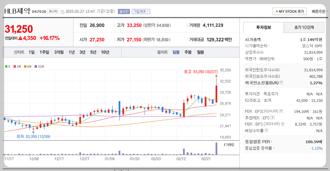Select 1일 line chart period

pyautogui.click(x=31, y=52)
